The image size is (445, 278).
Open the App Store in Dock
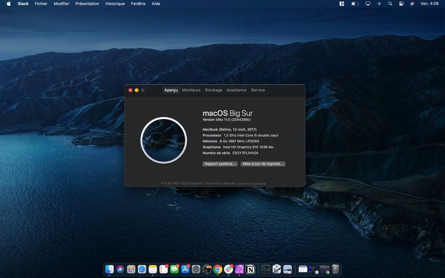coord(185,269)
